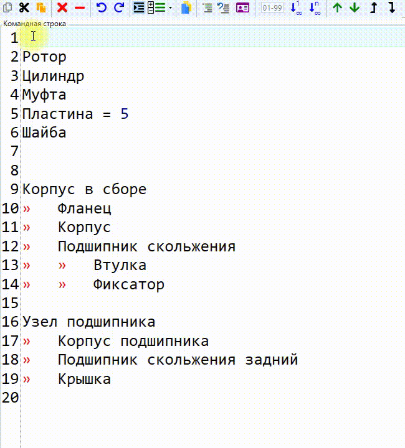
Task: Click the black move-to-bottom arrow icon
Action: (x=392, y=7)
